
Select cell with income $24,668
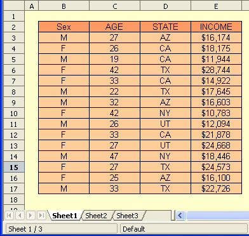(216, 145)
